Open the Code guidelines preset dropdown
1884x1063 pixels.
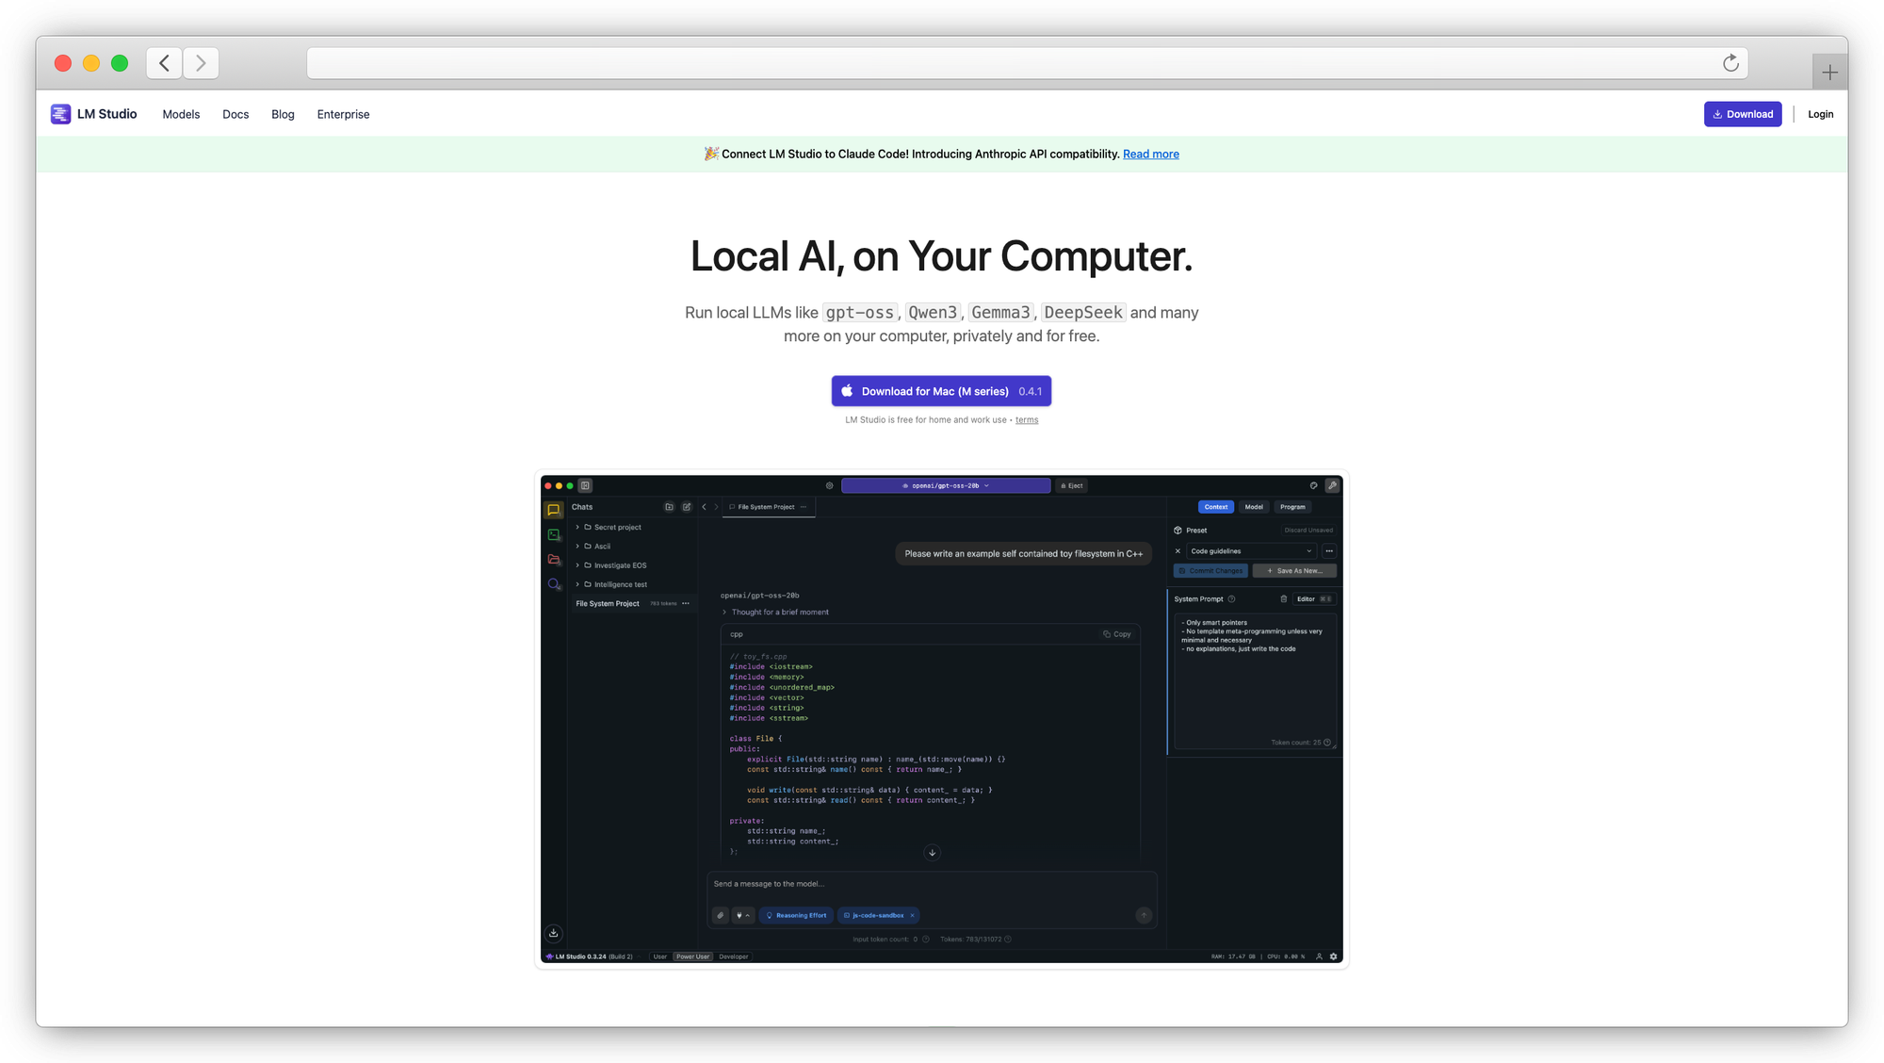coord(1250,551)
